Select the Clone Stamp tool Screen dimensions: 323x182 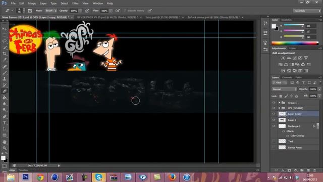[x=5, y=79]
